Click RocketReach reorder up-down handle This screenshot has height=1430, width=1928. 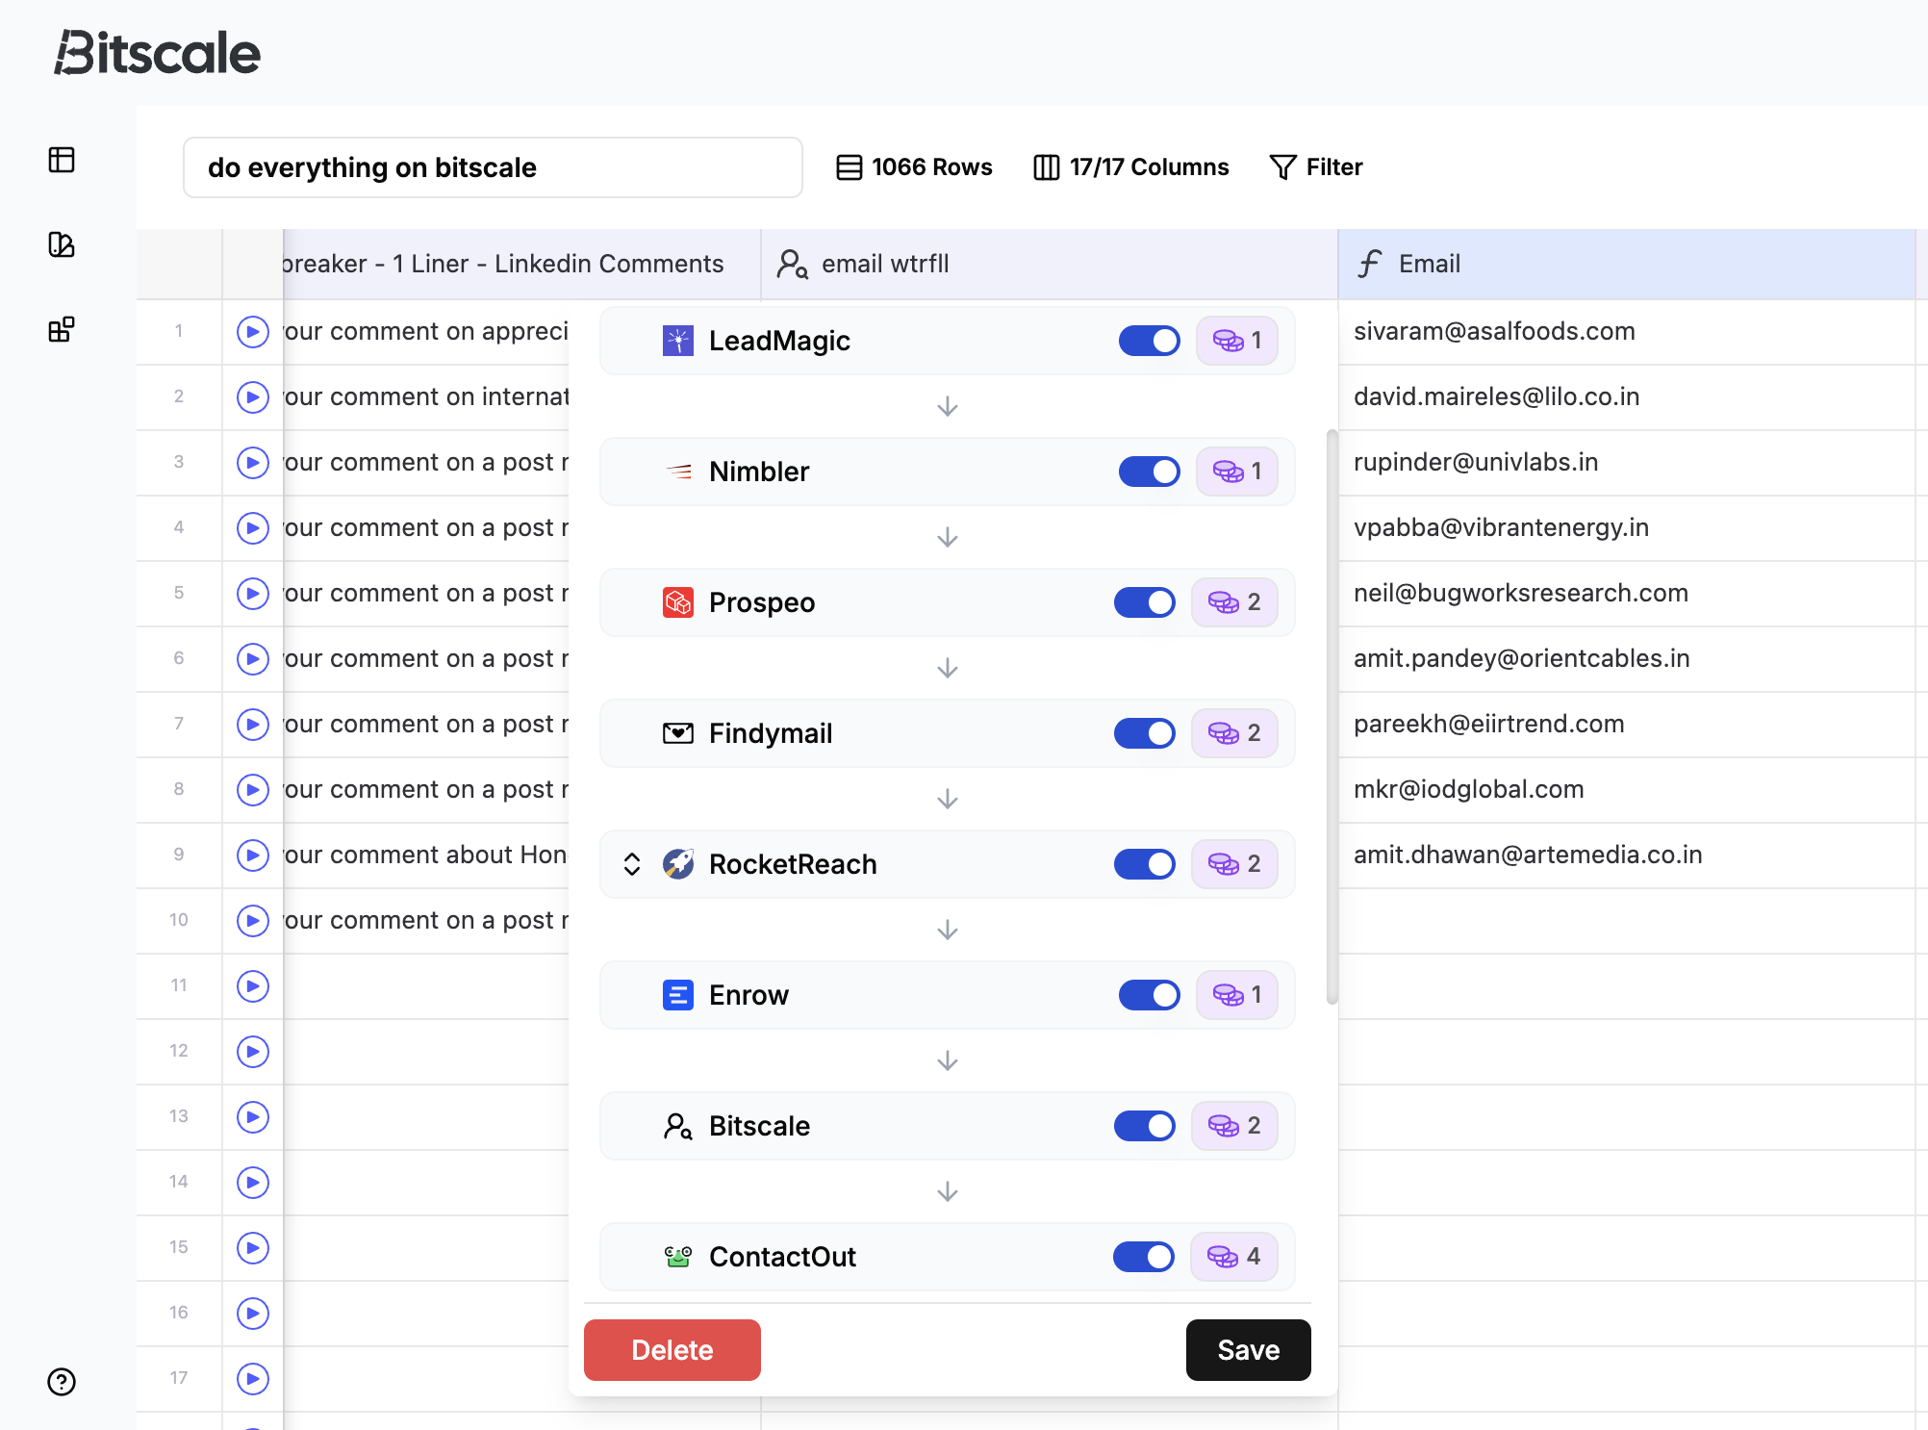click(632, 864)
